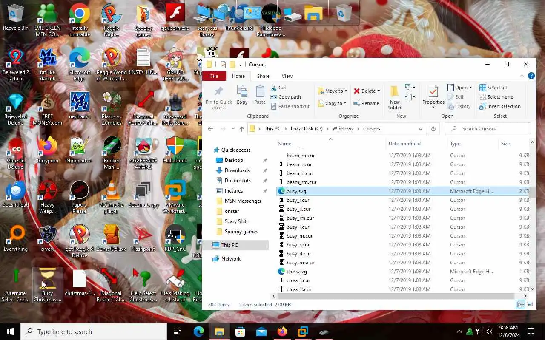Open Microsoft Store from taskbar
545x340 pixels.
(x=241, y=331)
